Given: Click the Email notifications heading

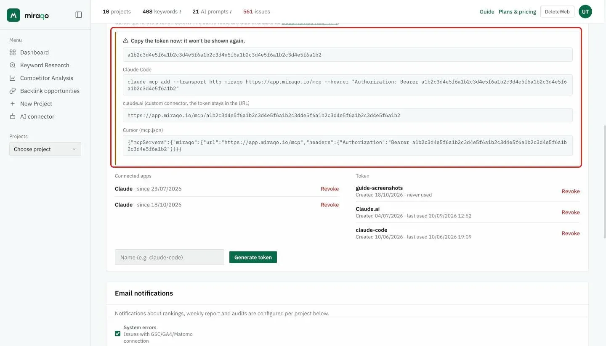Looking at the screenshot, I should (144, 293).
